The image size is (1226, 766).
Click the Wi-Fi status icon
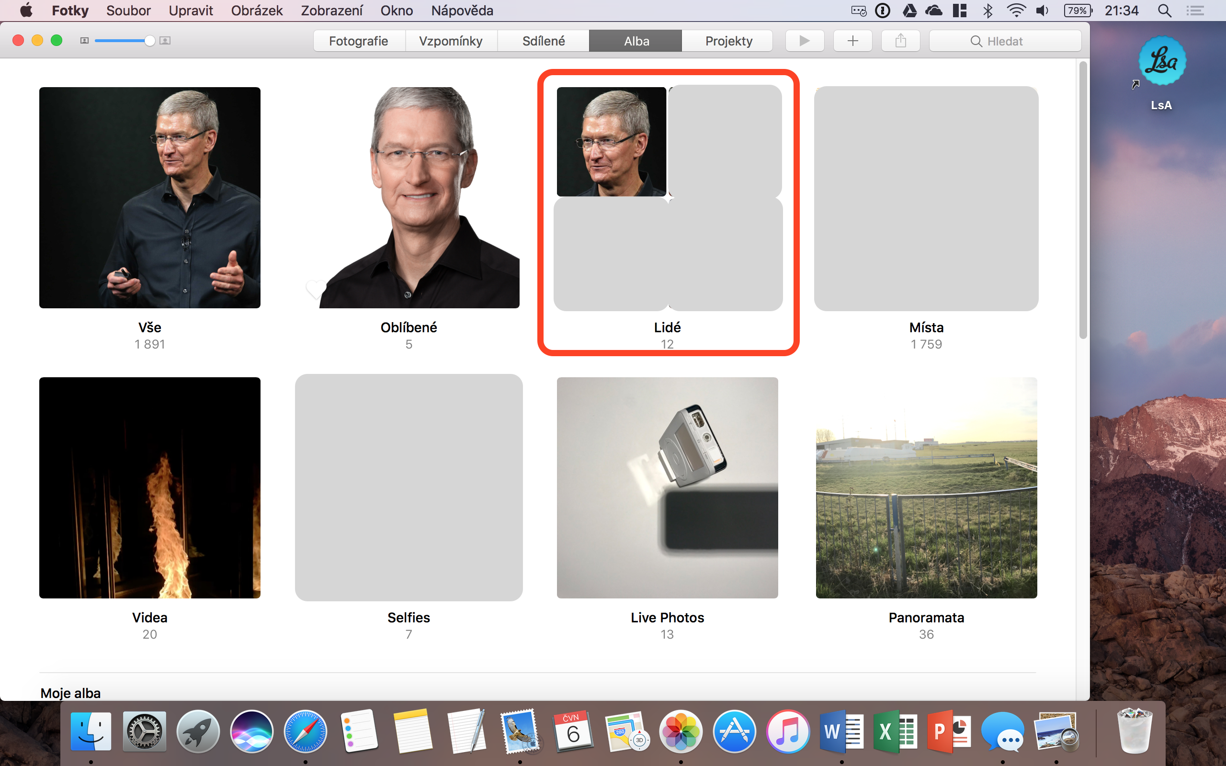pos(1016,11)
